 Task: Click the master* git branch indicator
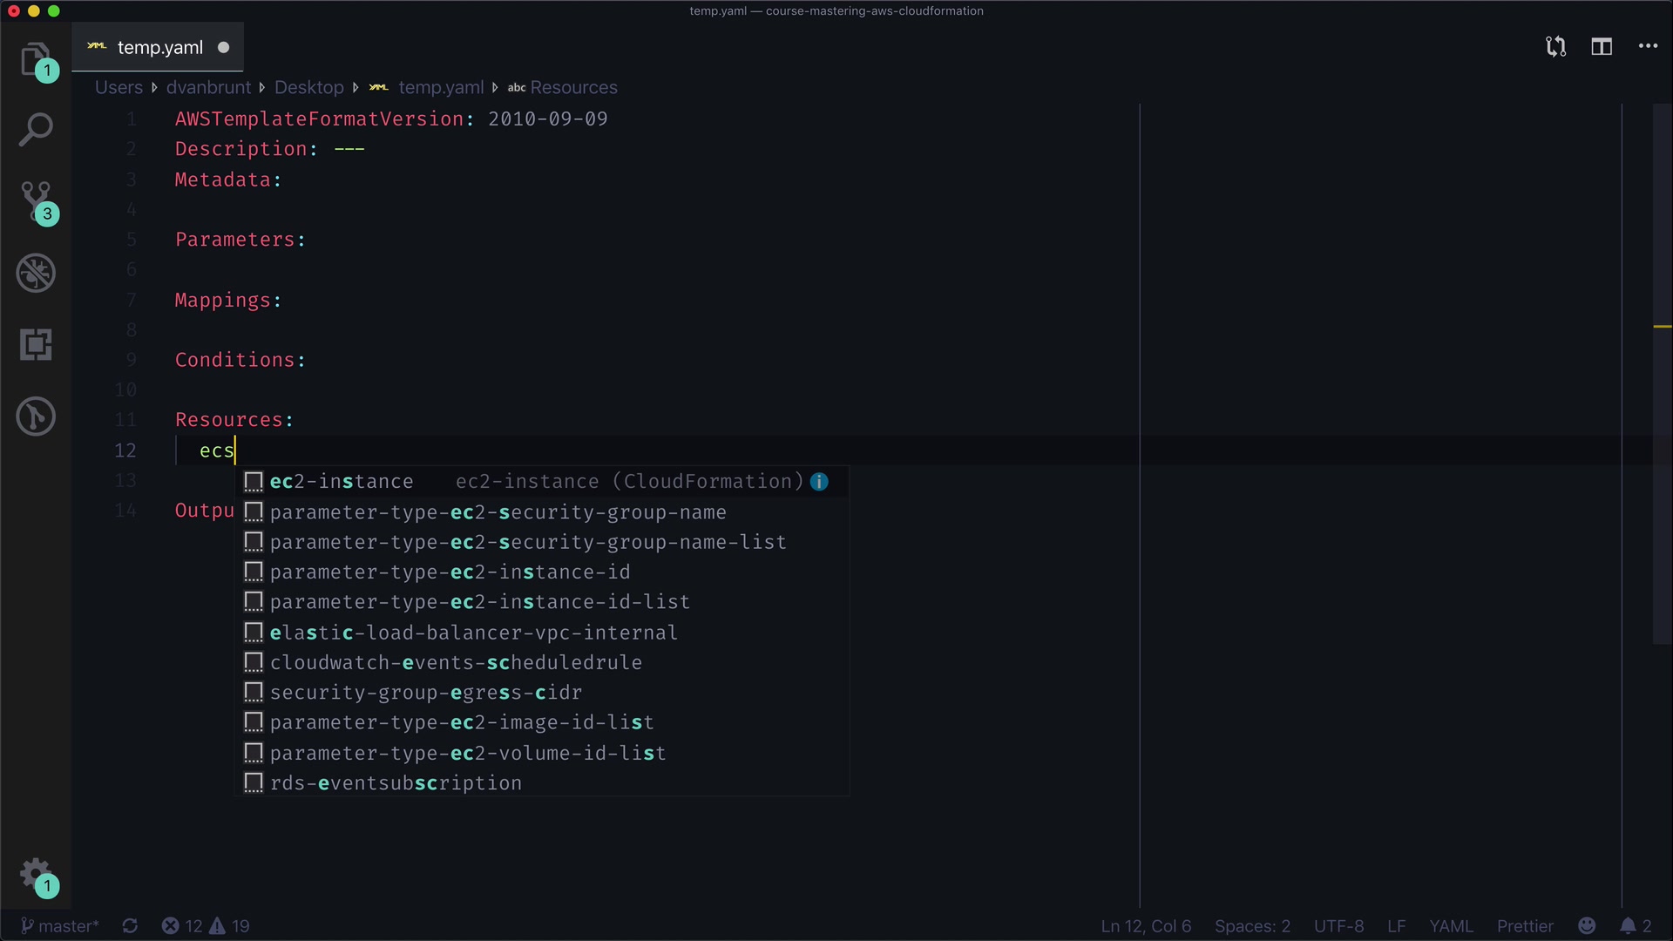(x=59, y=926)
